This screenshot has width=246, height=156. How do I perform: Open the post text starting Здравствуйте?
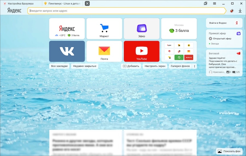click(x=223, y=63)
